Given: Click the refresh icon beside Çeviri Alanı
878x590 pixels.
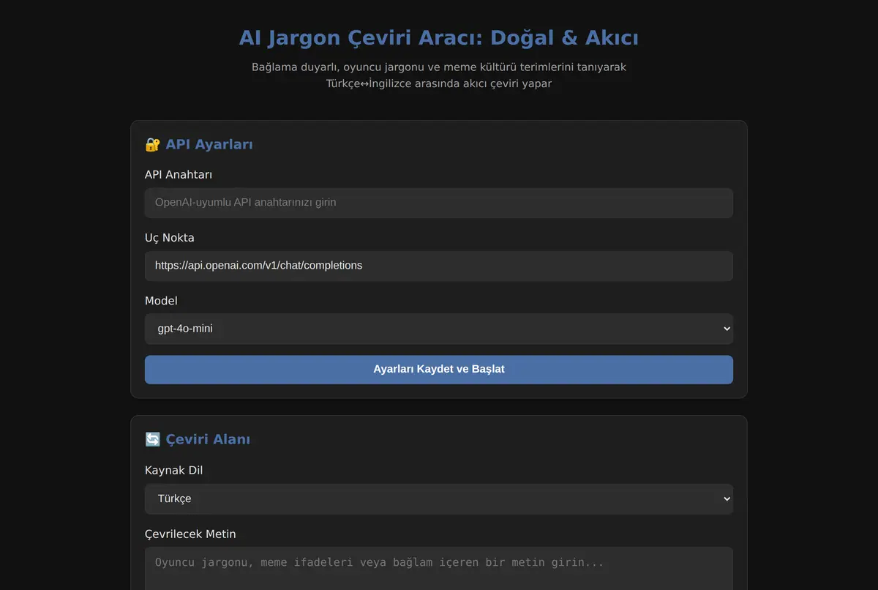Looking at the screenshot, I should coord(152,440).
